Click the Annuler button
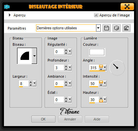The width and height of the screenshot is (138, 131). (x=70, y=119)
